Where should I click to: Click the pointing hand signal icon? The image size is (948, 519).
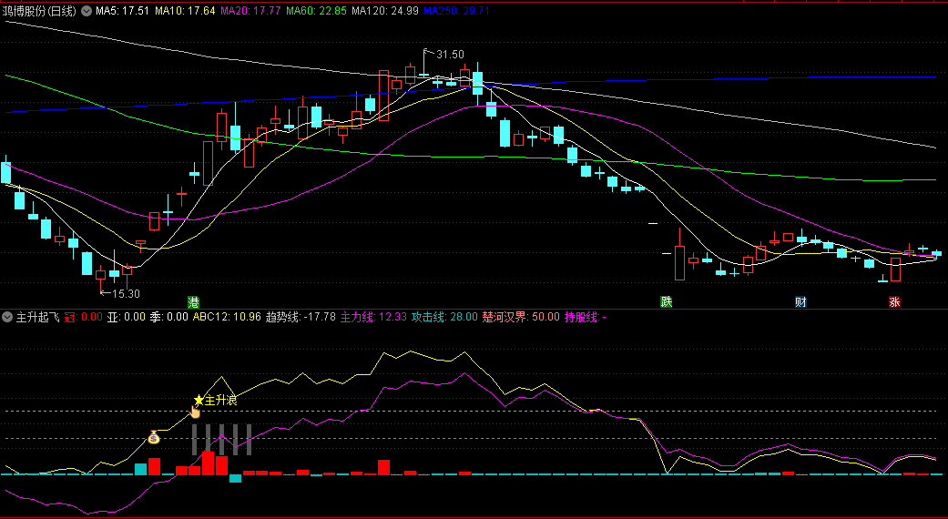[x=194, y=412]
